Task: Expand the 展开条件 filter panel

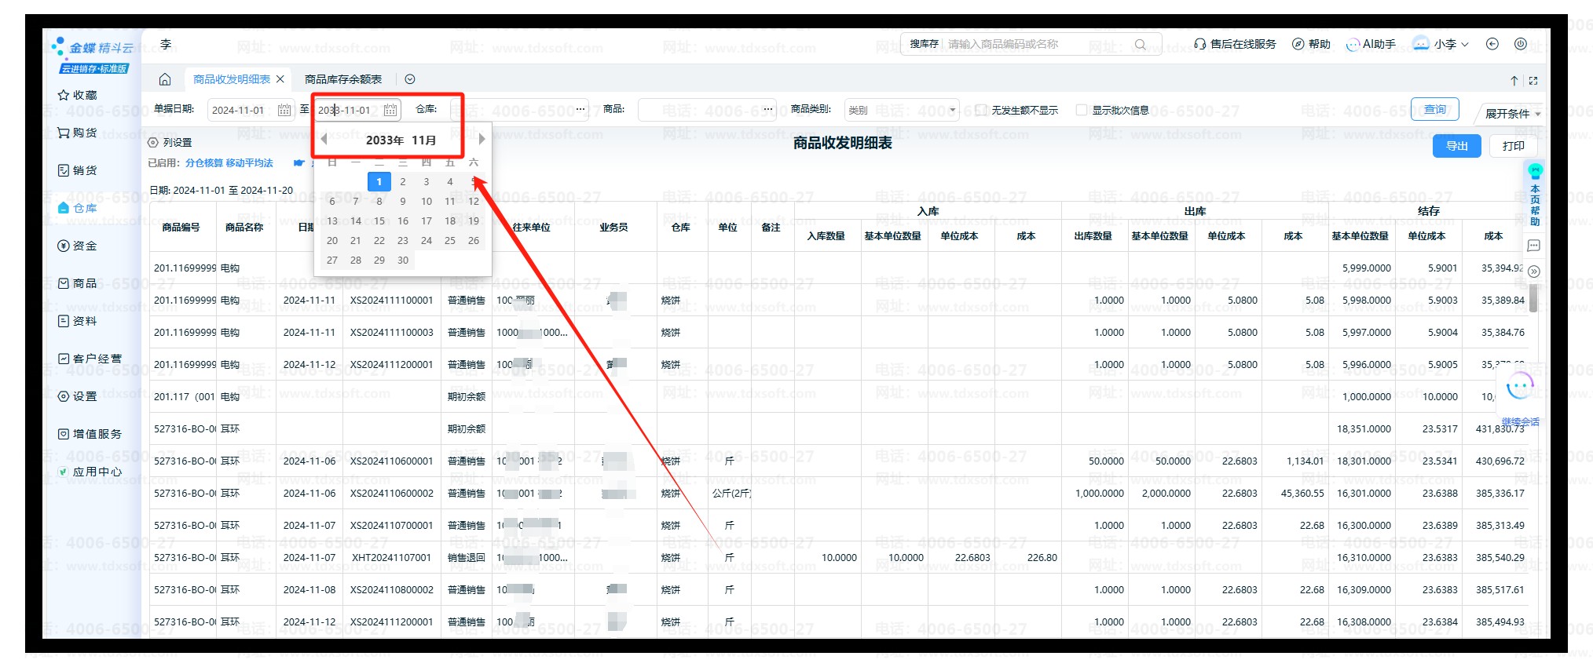Action: tap(1512, 114)
